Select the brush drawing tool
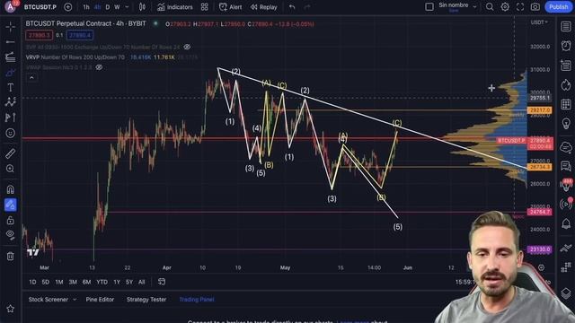The width and height of the screenshot is (575, 323). [x=10, y=73]
